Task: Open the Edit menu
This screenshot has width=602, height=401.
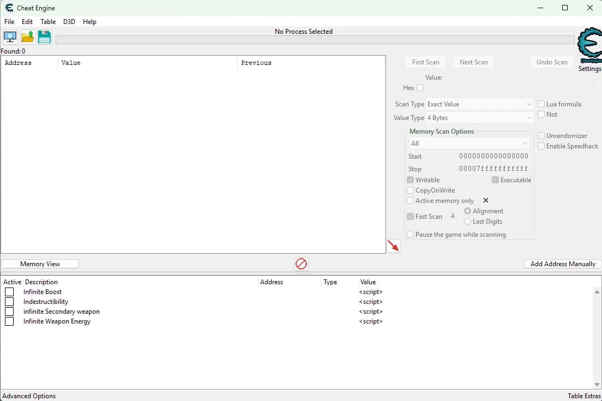Action: point(27,22)
